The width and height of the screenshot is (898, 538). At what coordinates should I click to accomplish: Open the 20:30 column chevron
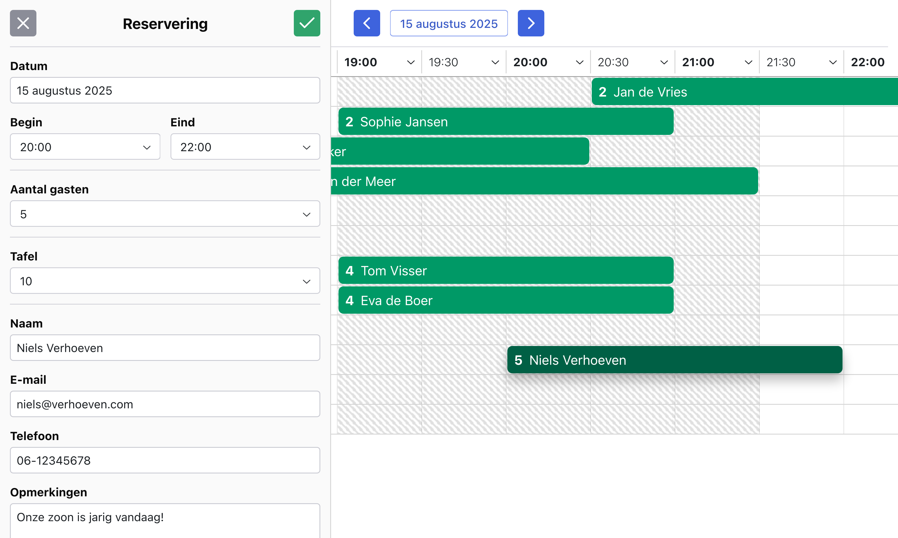pos(664,62)
